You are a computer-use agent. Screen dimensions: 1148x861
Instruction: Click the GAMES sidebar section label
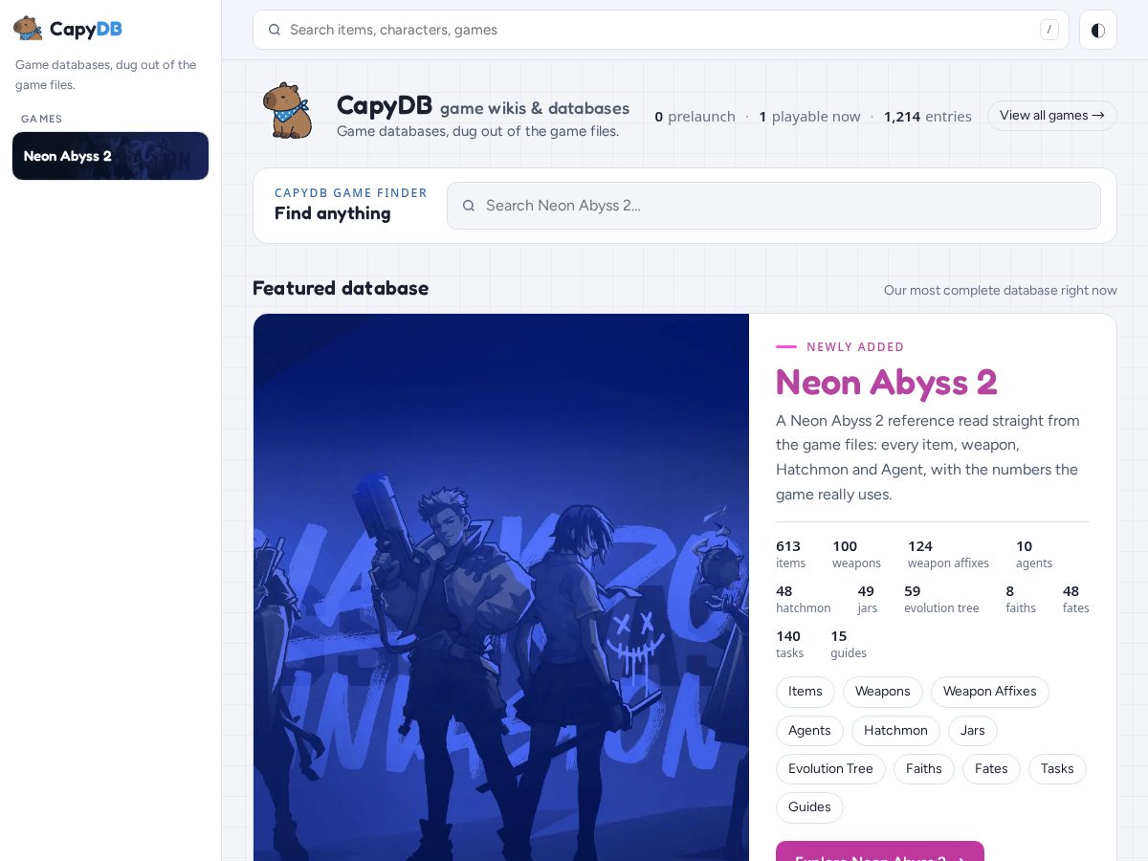[x=42, y=119]
